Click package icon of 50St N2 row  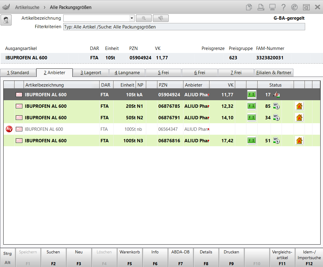[19, 118]
